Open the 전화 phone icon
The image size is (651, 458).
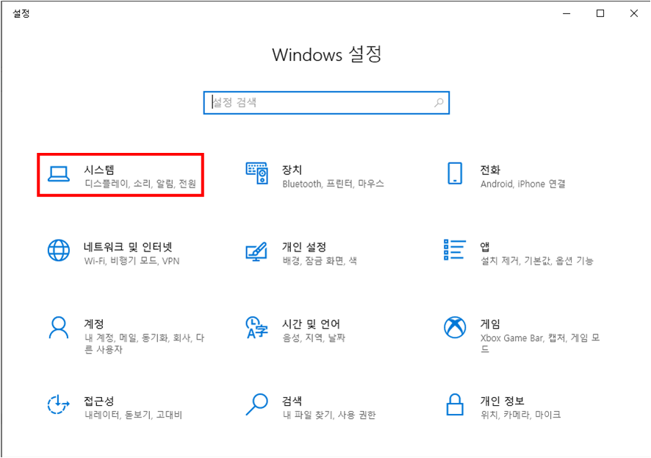455,173
